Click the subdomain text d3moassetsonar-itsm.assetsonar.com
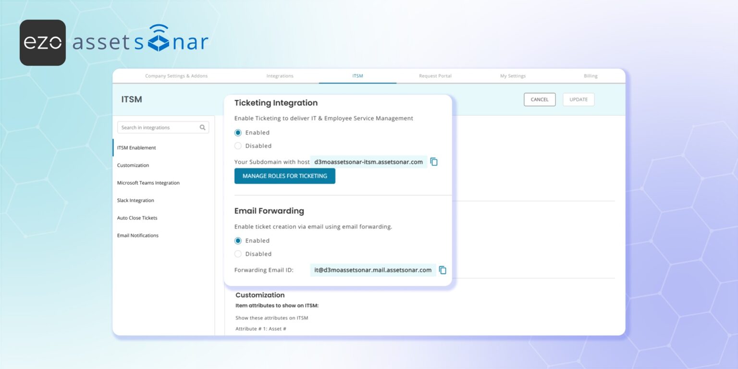This screenshot has width=738, height=369. pyautogui.click(x=369, y=162)
